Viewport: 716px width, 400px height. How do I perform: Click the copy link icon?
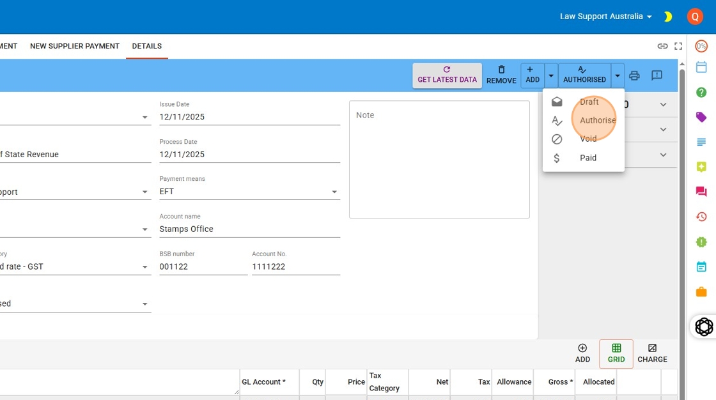pyautogui.click(x=663, y=46)
